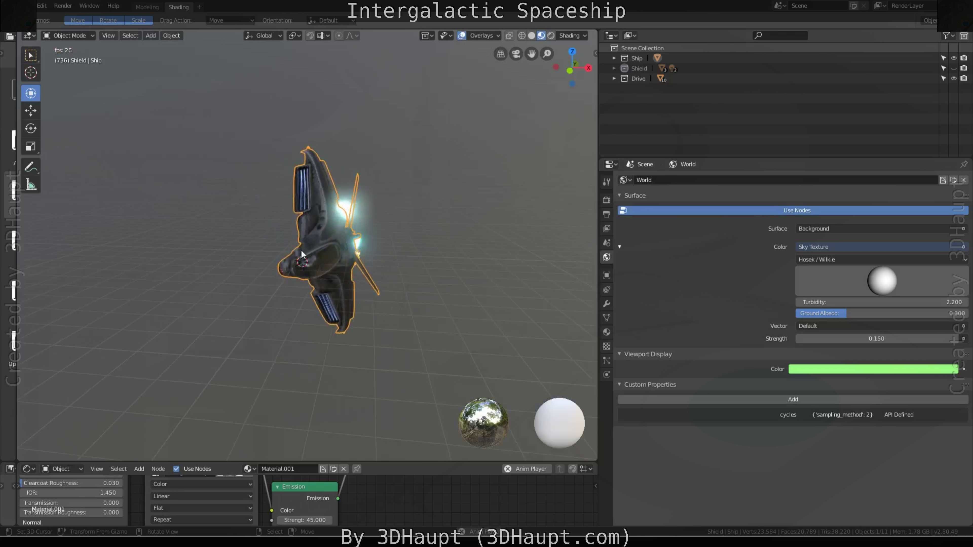Toggle visibility of the Shield collection
Image resolution: width=973 pixels, height=547 pixels.
(x=954, y=68)
